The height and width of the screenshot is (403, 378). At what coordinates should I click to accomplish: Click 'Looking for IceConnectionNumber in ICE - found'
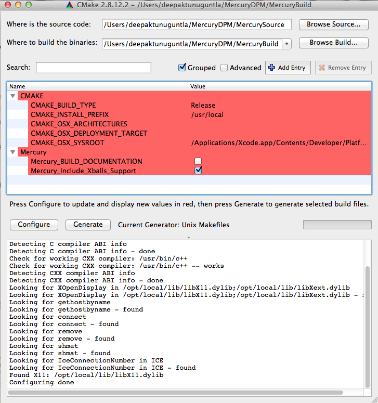[102, 368]
